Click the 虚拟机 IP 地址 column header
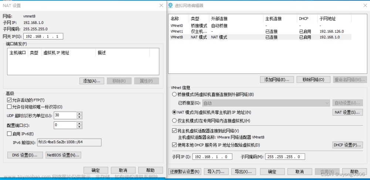This screenshot has height=180, width=370. point(69,52)
